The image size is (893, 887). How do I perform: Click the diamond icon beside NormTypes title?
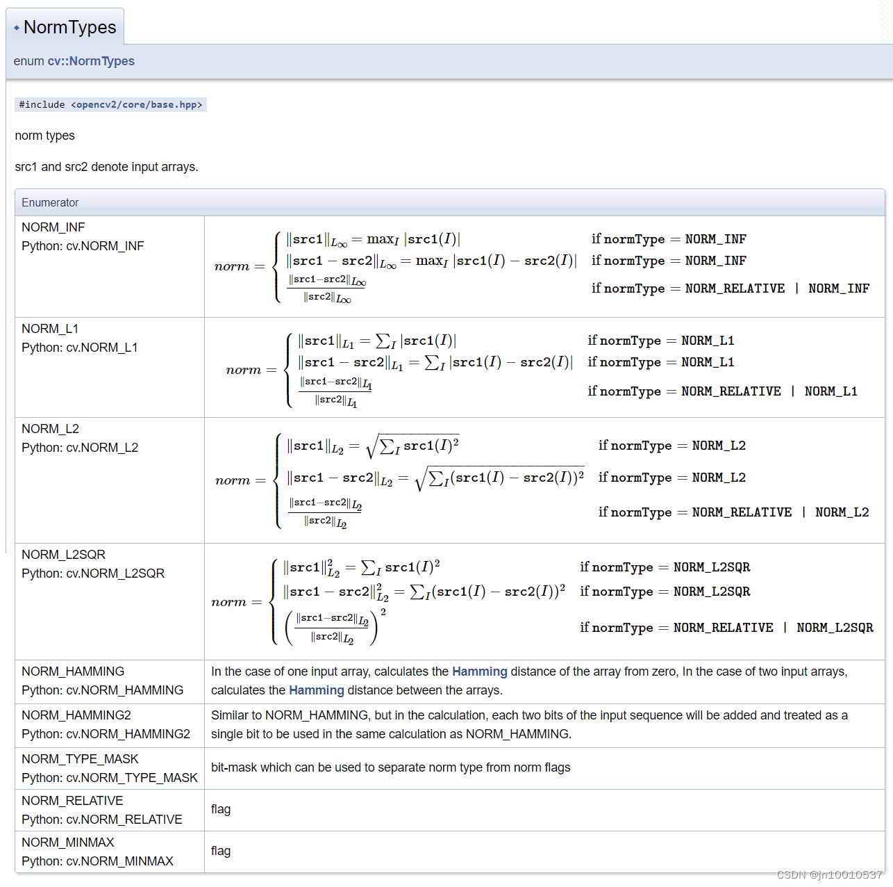point(17,28)
